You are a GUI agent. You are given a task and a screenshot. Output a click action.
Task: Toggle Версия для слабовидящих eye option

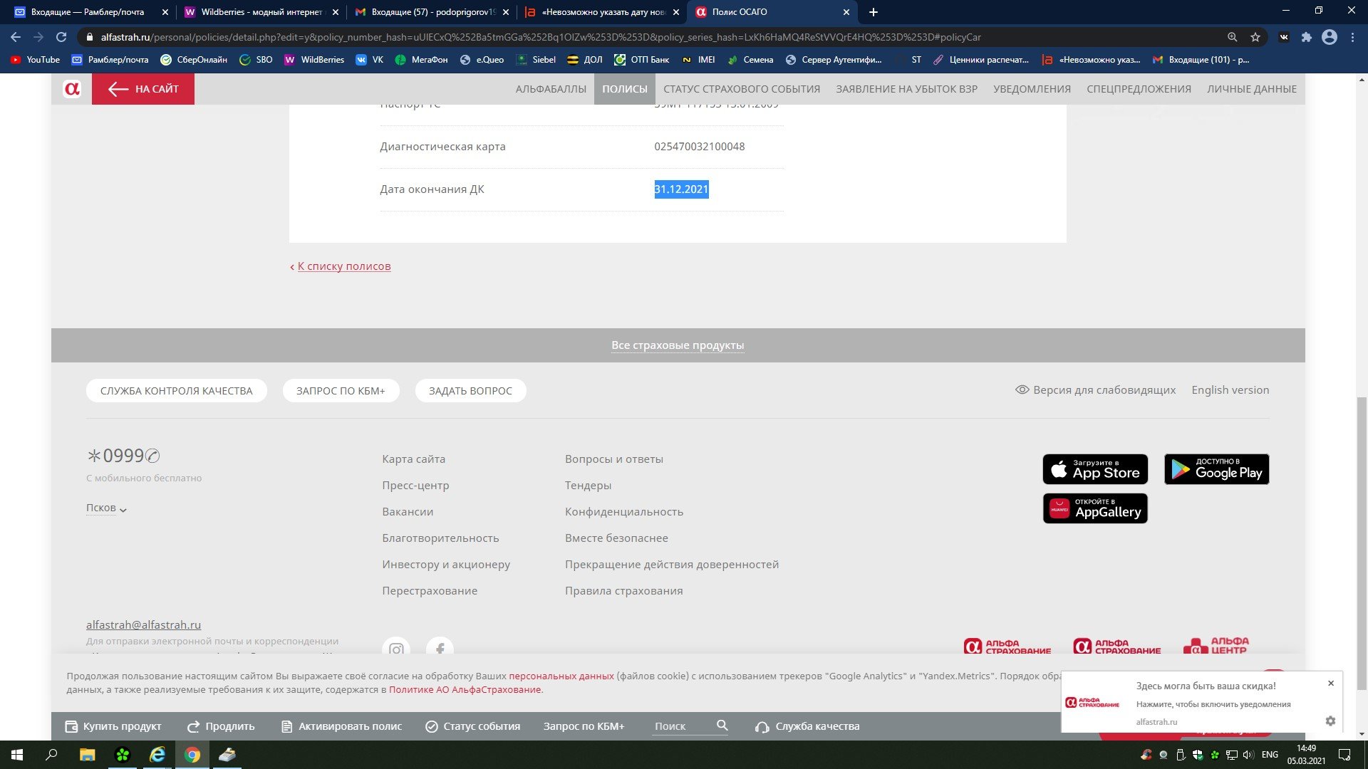(1095, 390)
